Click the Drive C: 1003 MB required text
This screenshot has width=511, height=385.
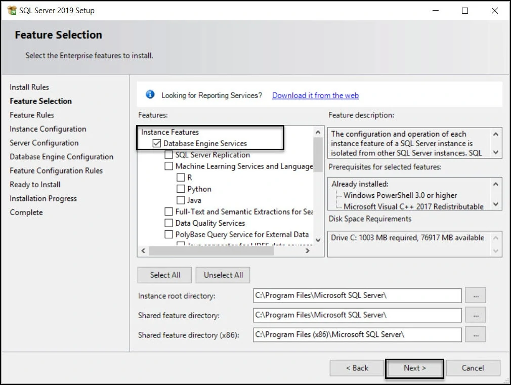(x=407, y=238)
